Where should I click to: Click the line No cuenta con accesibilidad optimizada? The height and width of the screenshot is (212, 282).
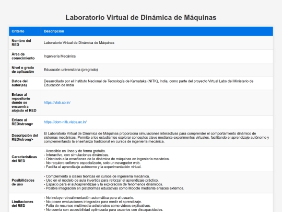[103, 210]
